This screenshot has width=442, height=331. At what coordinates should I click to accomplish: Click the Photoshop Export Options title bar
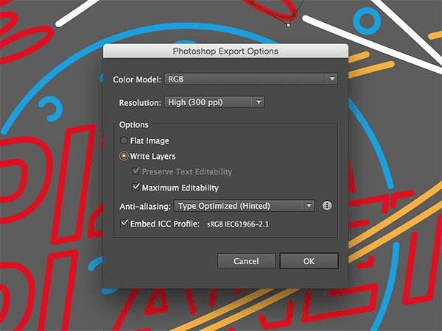point(225,51)
